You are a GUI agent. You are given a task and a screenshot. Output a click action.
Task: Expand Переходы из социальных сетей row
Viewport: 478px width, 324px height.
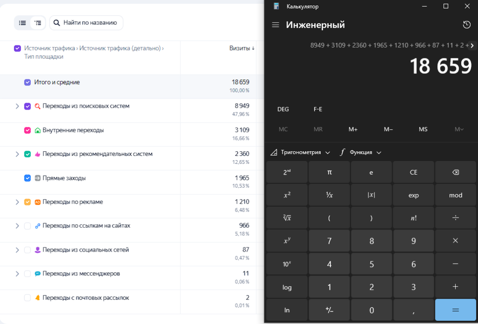pos(17,250)
